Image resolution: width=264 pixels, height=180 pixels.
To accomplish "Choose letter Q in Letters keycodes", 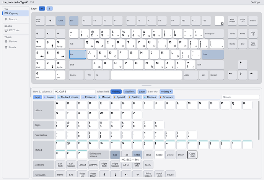I will [x=236, y=105].
